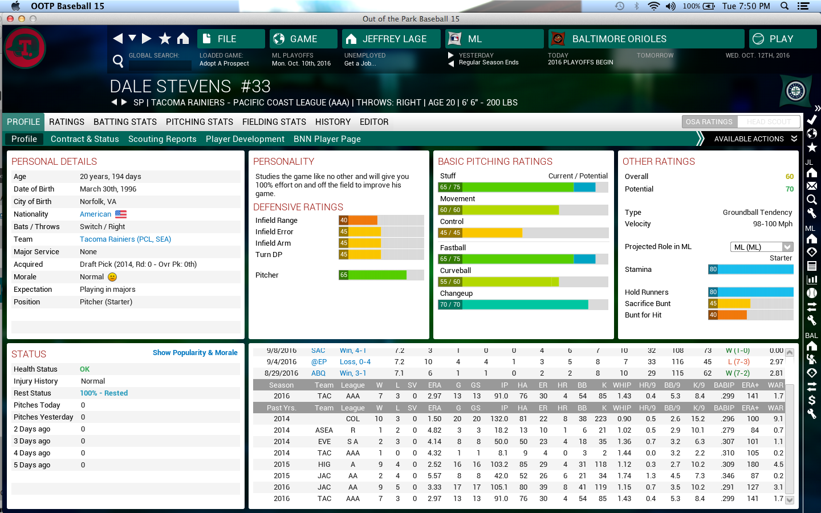
Task: Open the Baltimore Orioles team menu
Action: pos(646,39)
